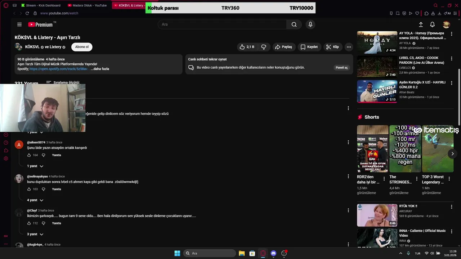The image size is (461, 259).
Task: Open the Opera ad blocker shield icon
Action: click(404, 13)
